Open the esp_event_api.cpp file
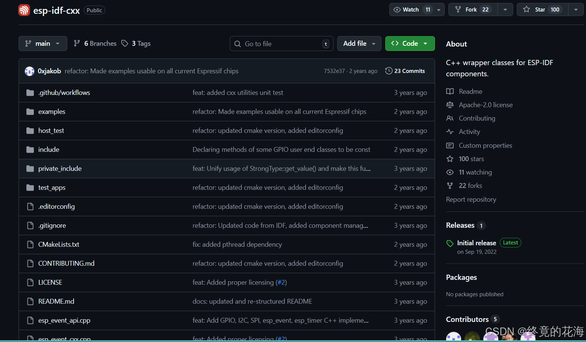This screenshot has height=342, width=586. tap(64, 320)
